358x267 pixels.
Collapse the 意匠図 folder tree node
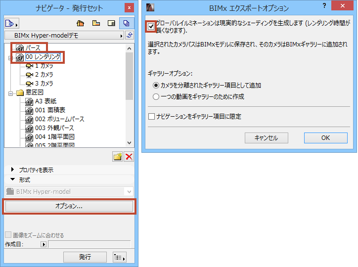pyautogui.click(x=10, y=93)
